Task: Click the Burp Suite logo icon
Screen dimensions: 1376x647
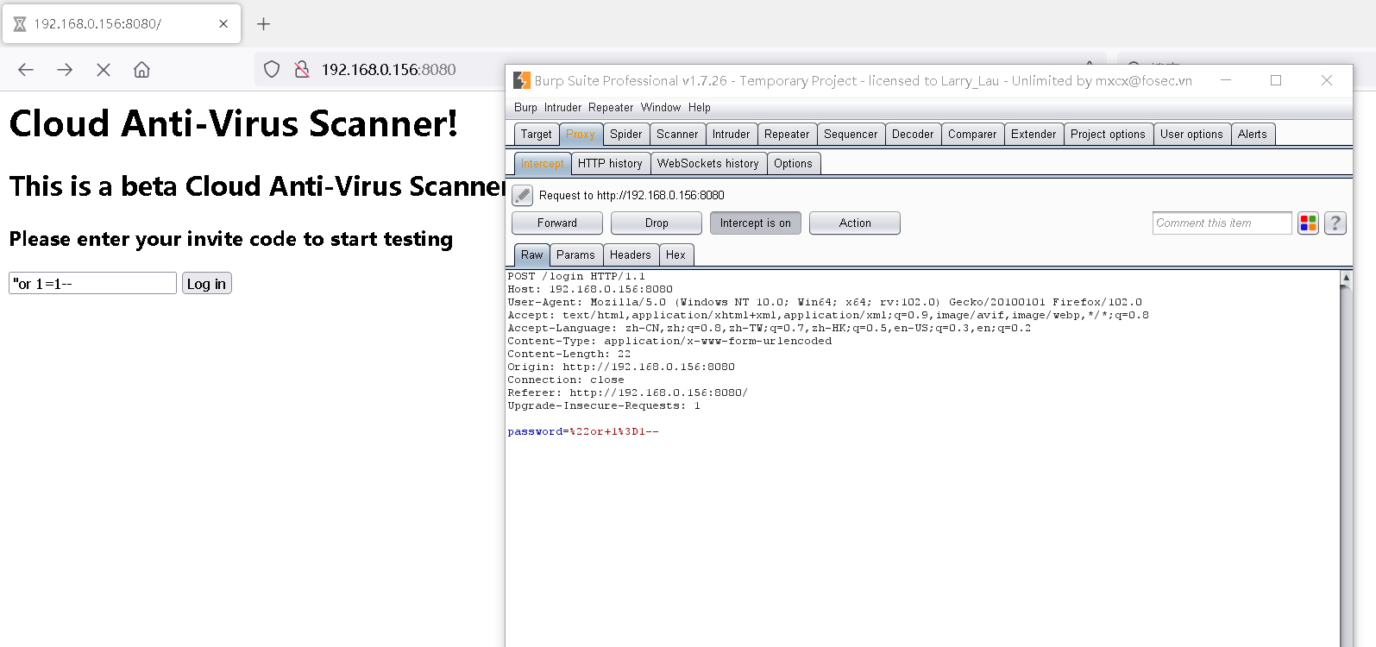Action: pos(522,80)
